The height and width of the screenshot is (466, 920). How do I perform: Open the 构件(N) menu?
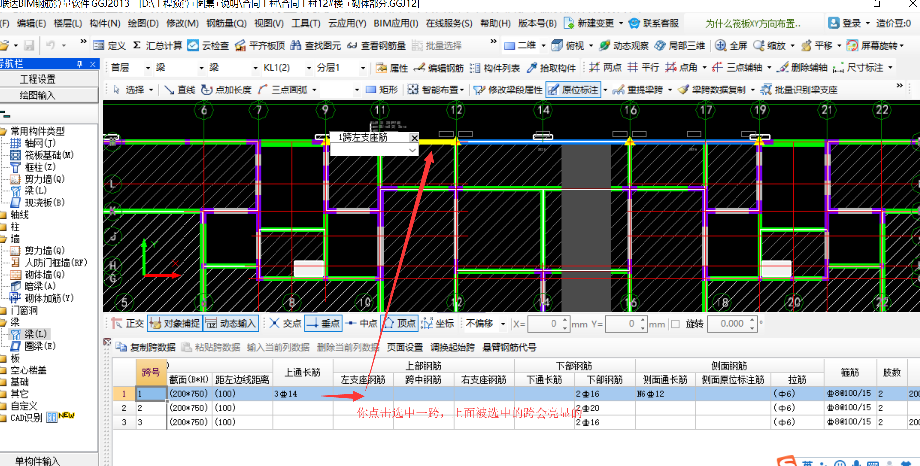105,23
